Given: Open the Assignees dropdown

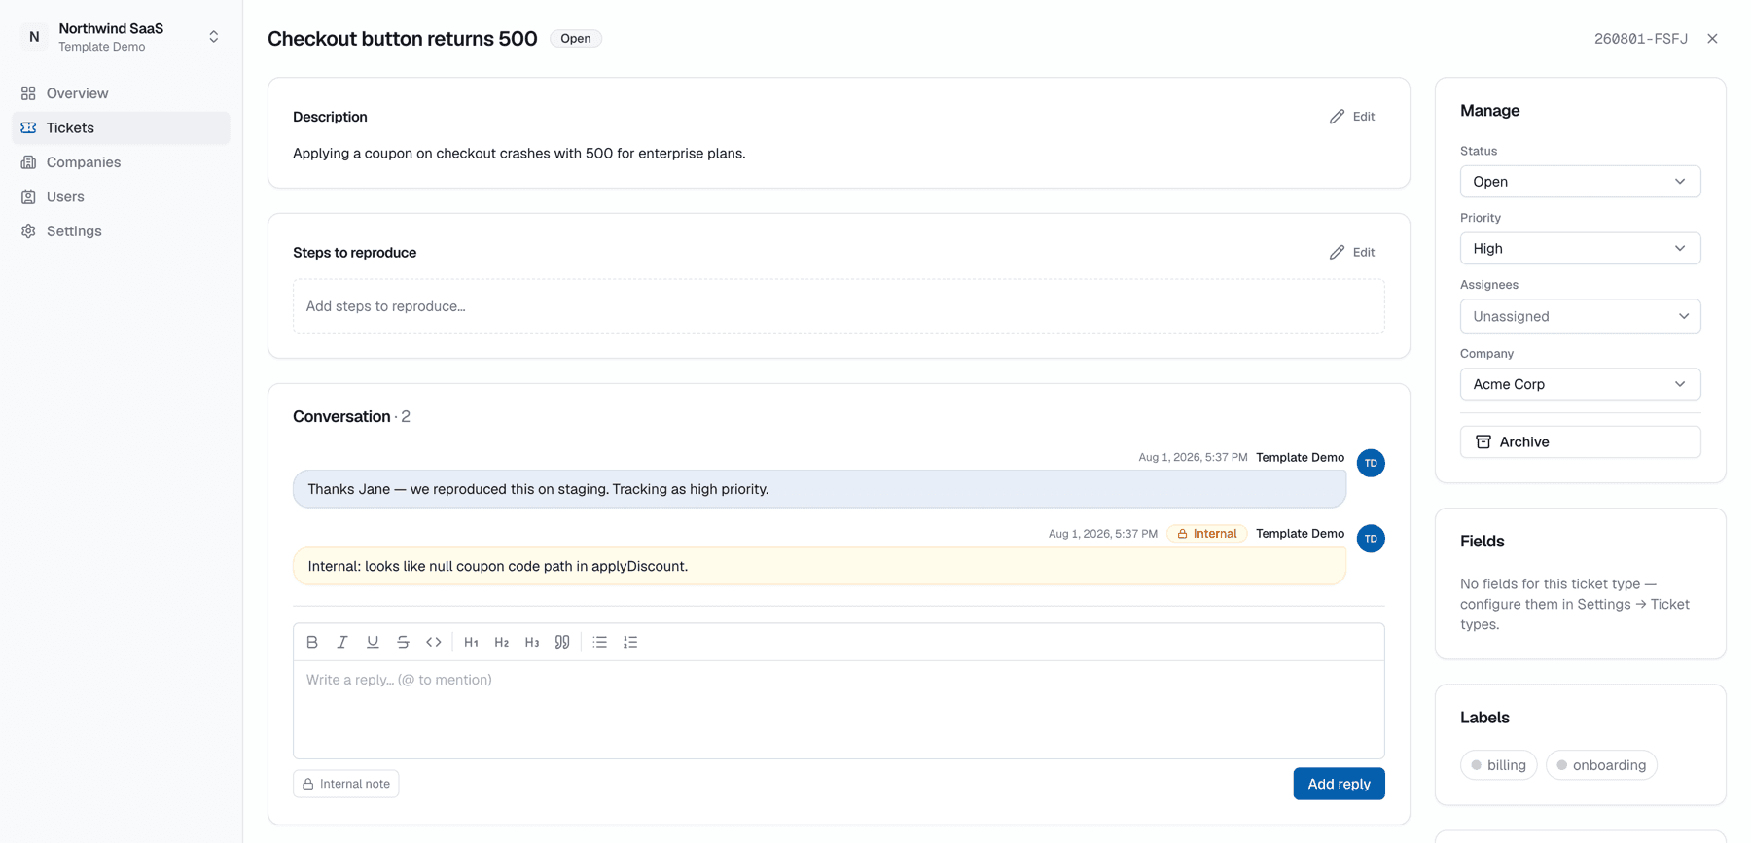Looking at the screenshot, I should pyautogui.click(x=1580, y=316).
